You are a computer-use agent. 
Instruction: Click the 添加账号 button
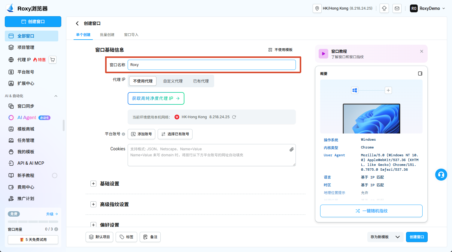(x=141, y=134)
